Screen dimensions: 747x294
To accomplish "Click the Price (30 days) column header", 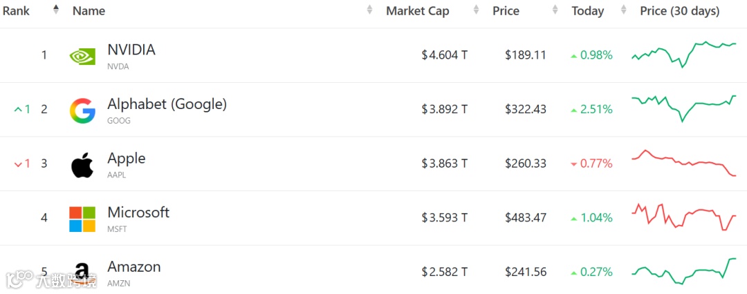I will click(x=679, y=11).
